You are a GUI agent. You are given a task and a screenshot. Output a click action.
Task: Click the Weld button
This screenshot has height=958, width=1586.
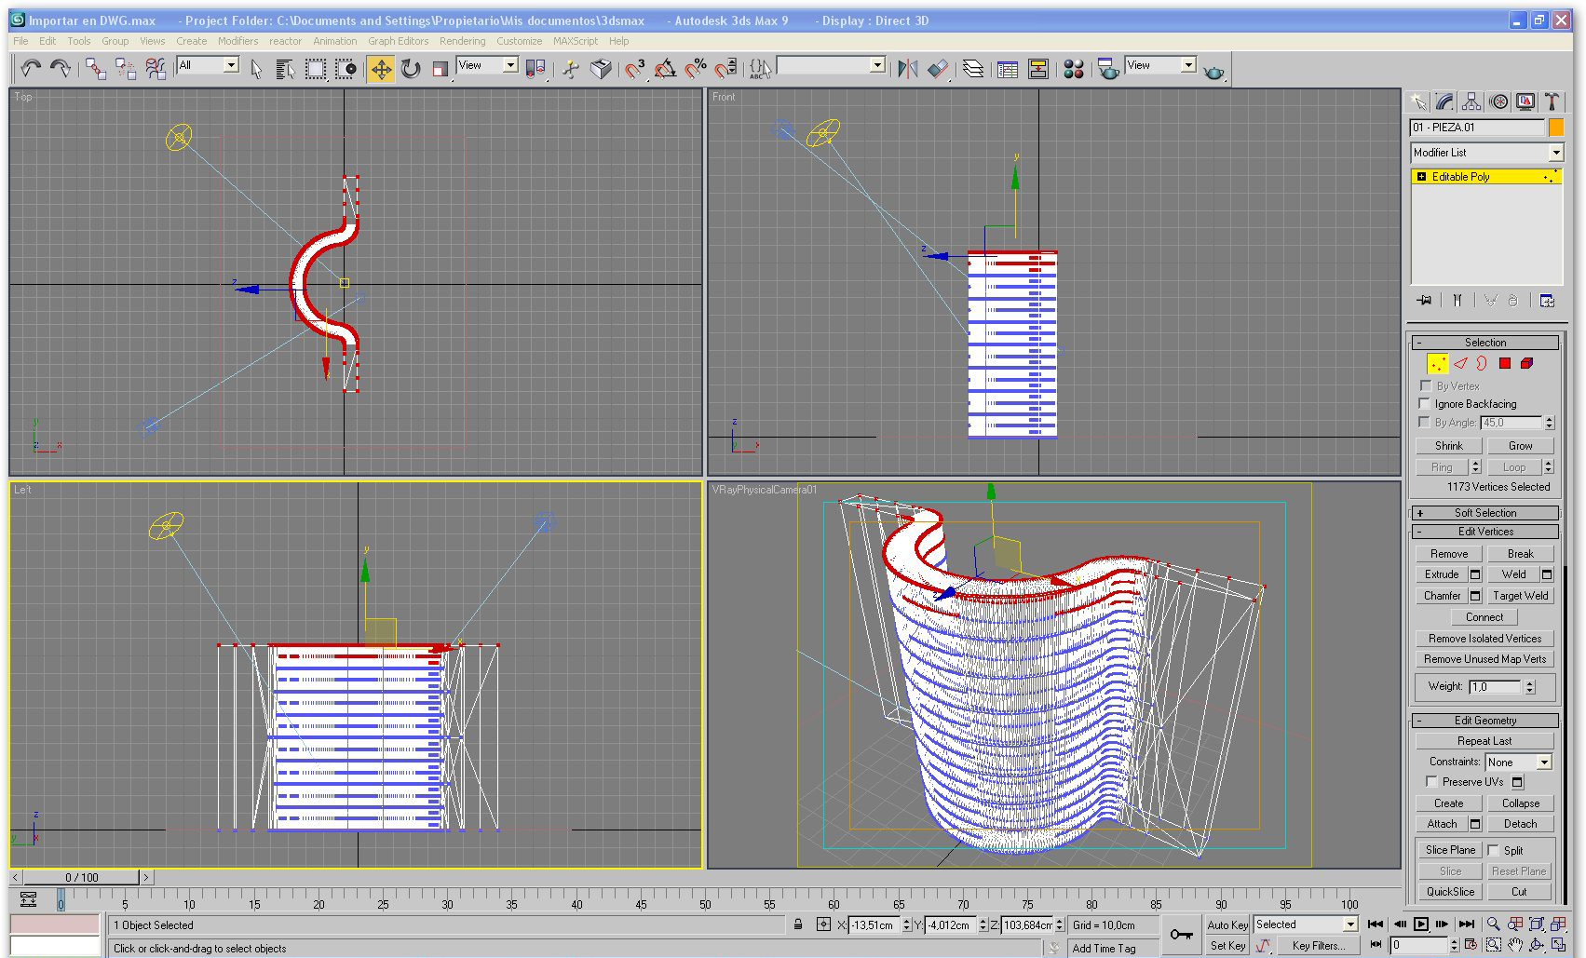1513,574
